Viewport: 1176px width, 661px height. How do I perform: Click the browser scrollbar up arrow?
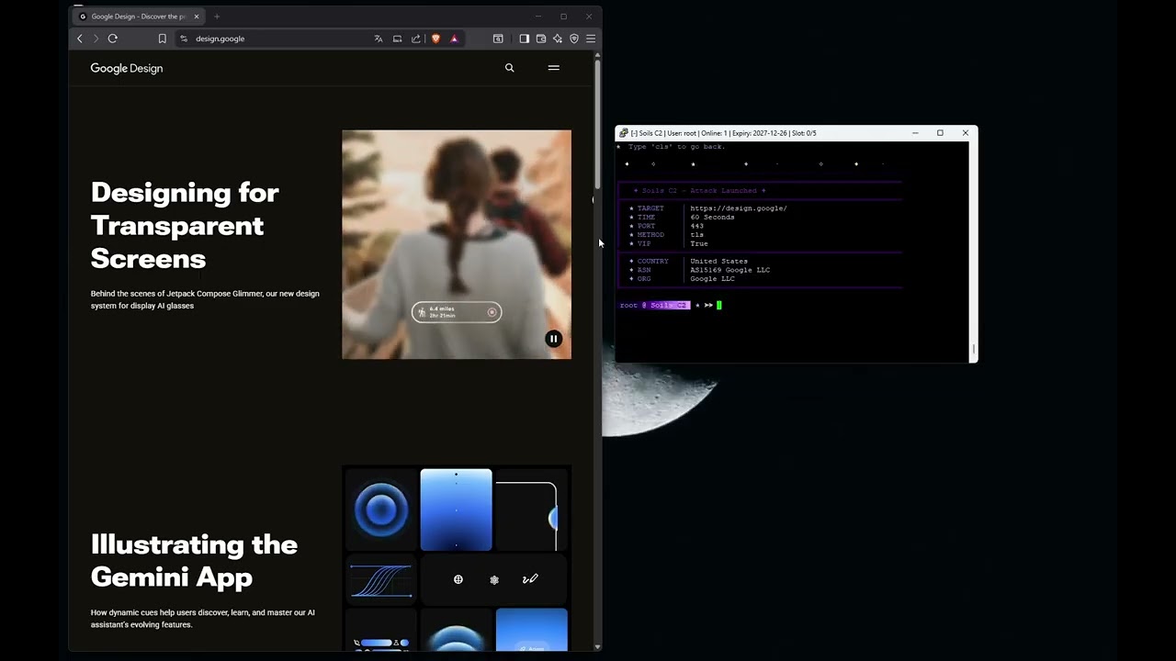(x=598, y=56)
